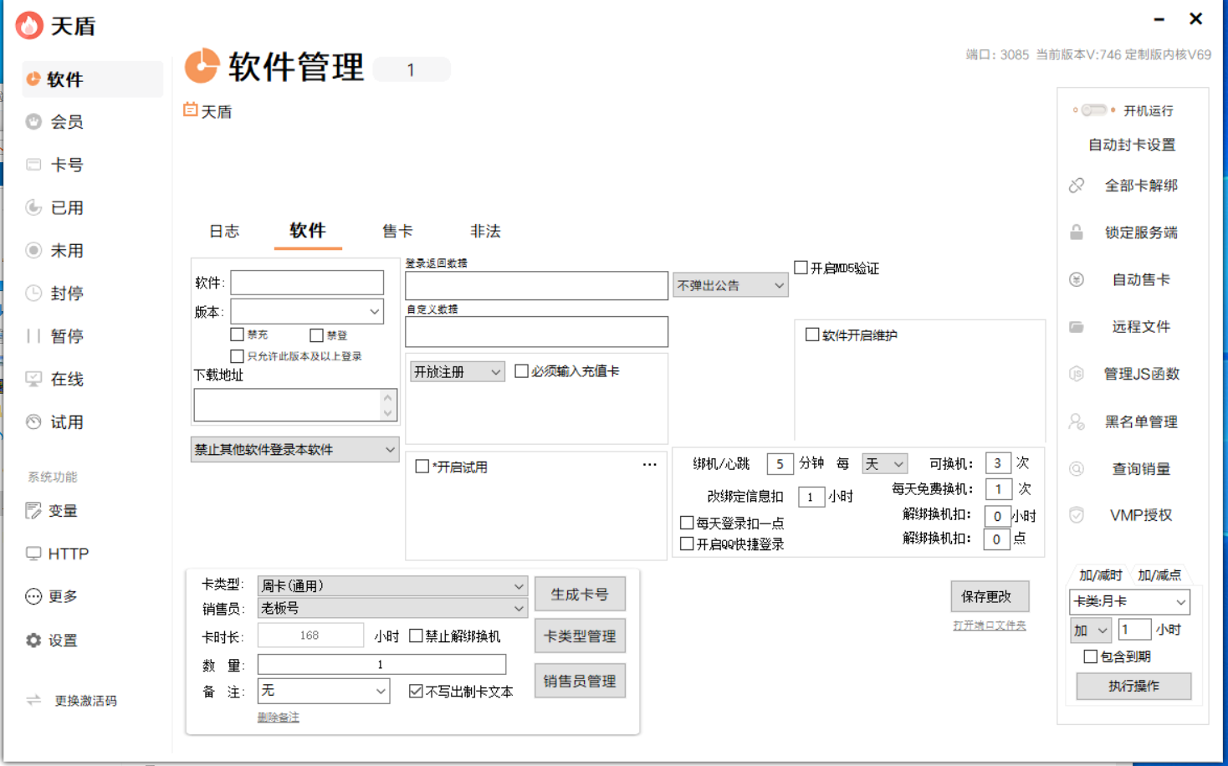
Task: Select the 未用 unused cards icon
Action: pos(33,250)
